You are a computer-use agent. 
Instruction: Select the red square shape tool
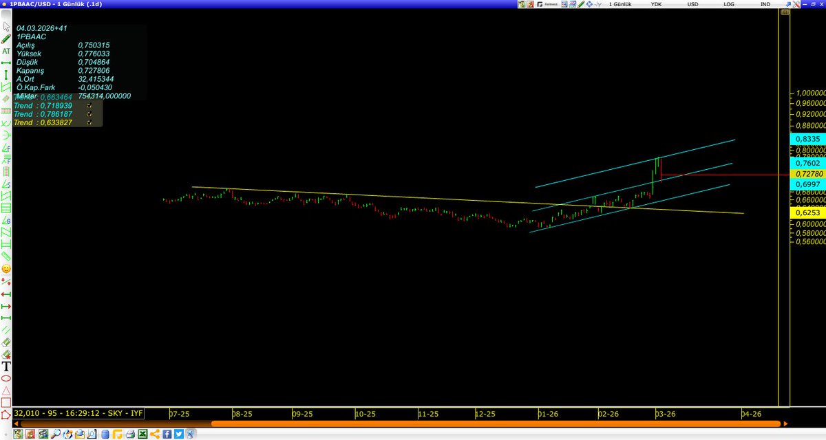point(6,401)
